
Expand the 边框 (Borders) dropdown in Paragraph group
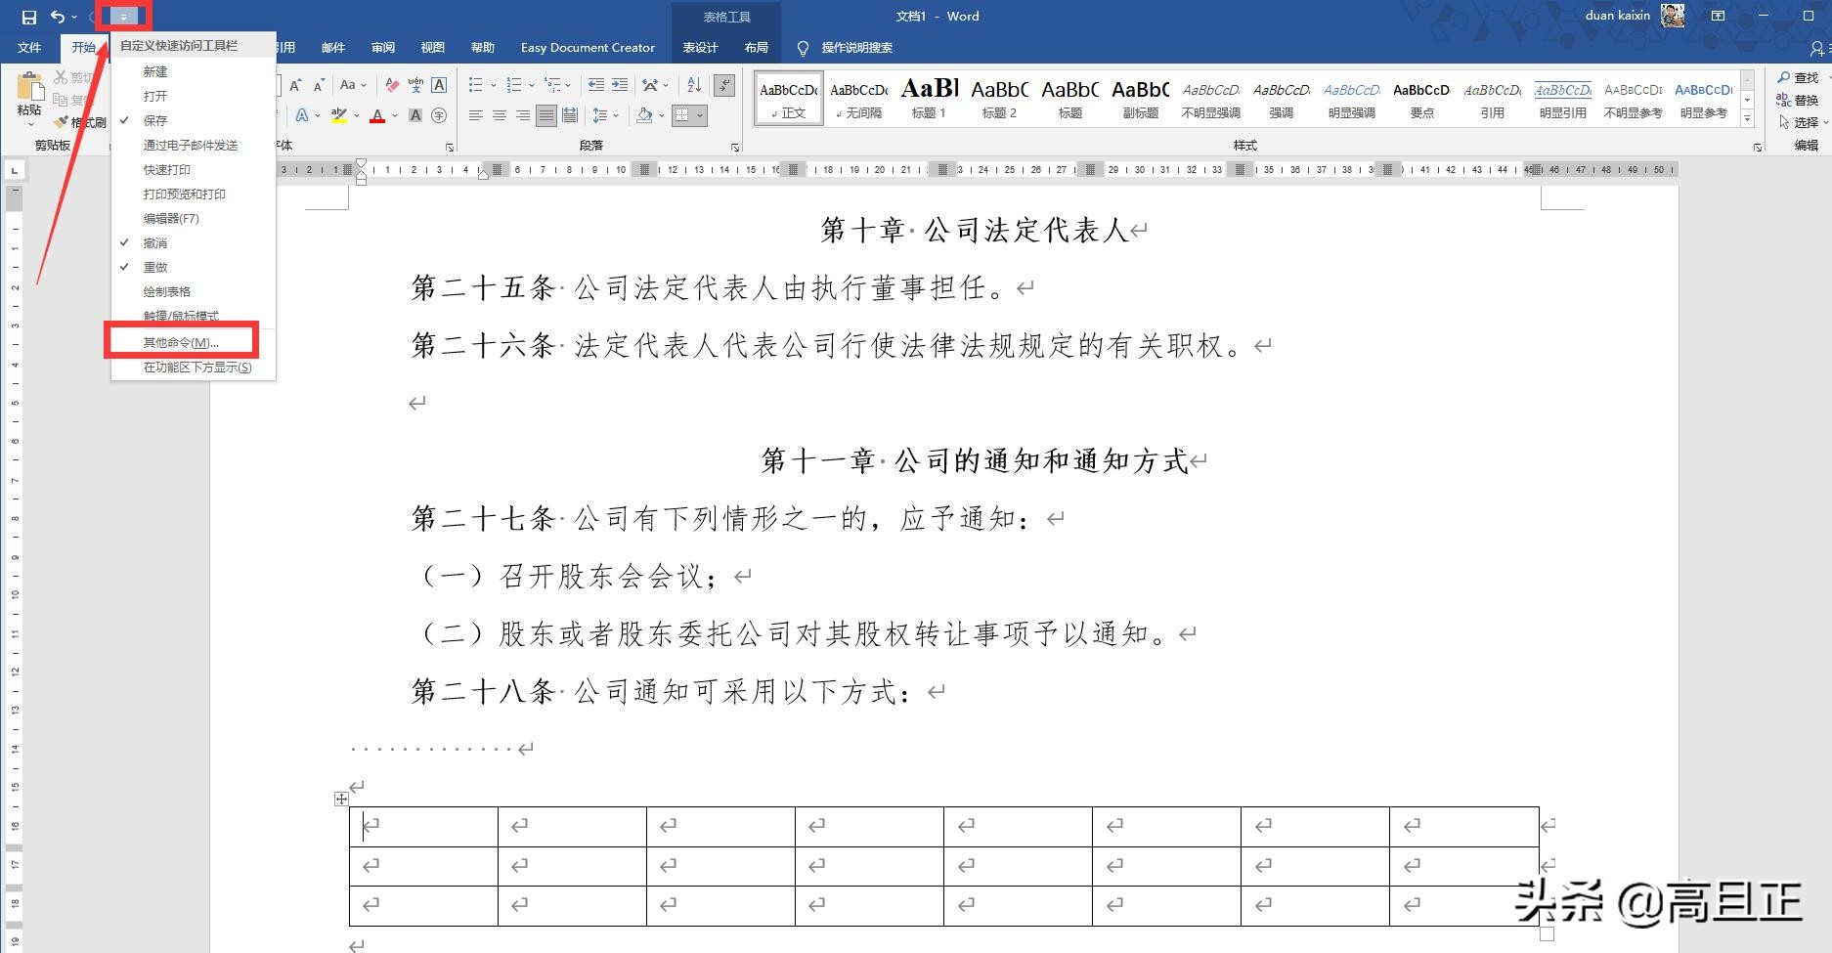[700, 115]
